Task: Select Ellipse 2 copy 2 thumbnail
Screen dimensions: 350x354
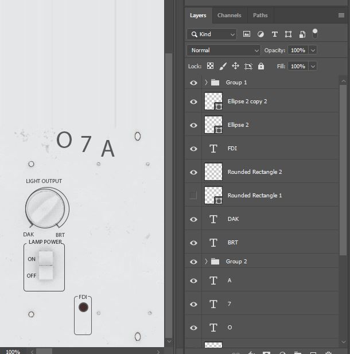Action: 213,102
